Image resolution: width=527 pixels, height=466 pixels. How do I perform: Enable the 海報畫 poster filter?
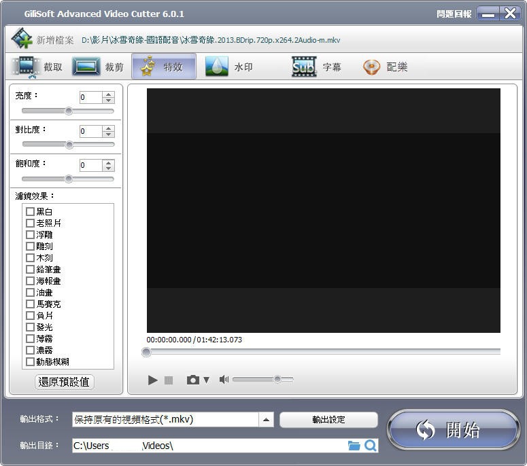pyautogui.click(x=30, y=281)
